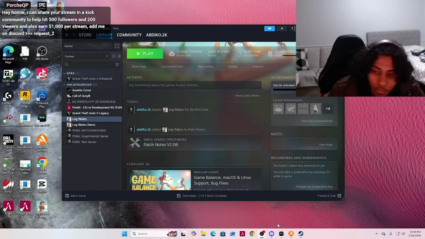Screen dimensions: 425x239
Task: Open advanced filters icon in library sidebar
Action: tap(117, 64)
